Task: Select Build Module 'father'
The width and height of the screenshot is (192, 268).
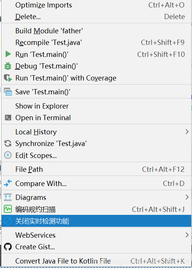Action: [x=96, y=31]
